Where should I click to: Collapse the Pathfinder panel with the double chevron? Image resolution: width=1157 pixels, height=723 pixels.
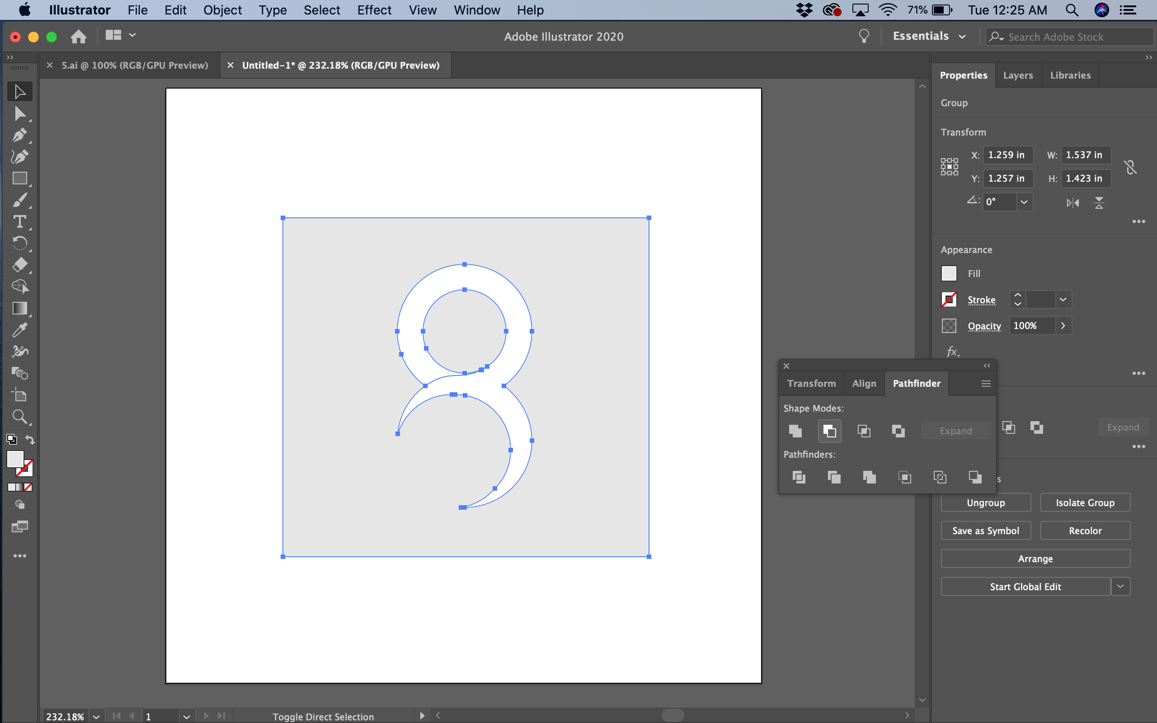tap(986, 366)
